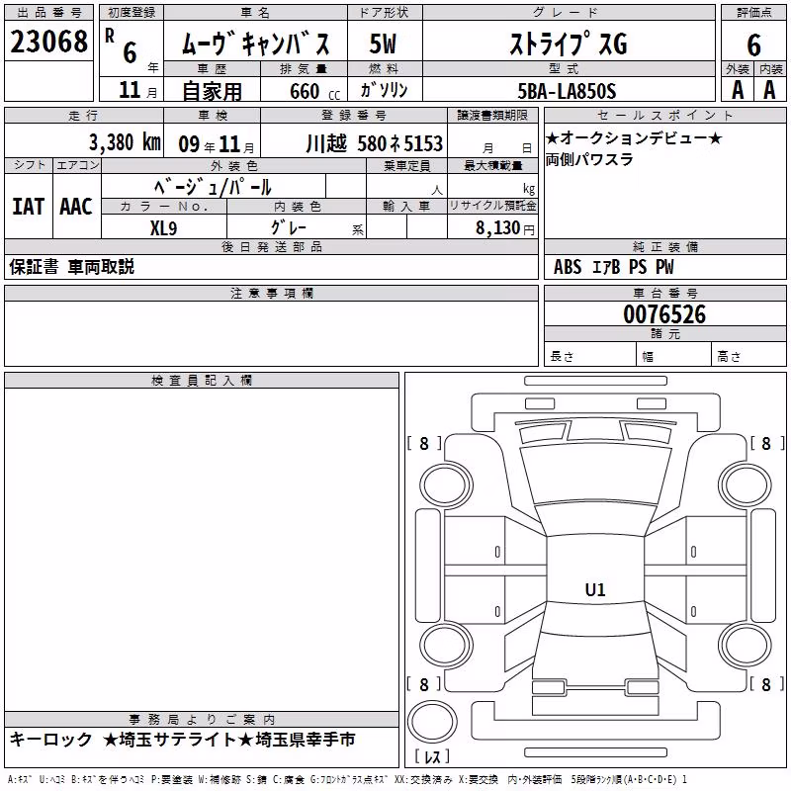The height and width of the screenshot is (791, 791).
Task: Click the registration number 川越 580ね5153
Action: (x=375, y=143)
